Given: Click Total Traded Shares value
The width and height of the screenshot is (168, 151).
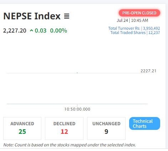Looking at the screenshot, I should pyautogui.click(x=154, y=33).
